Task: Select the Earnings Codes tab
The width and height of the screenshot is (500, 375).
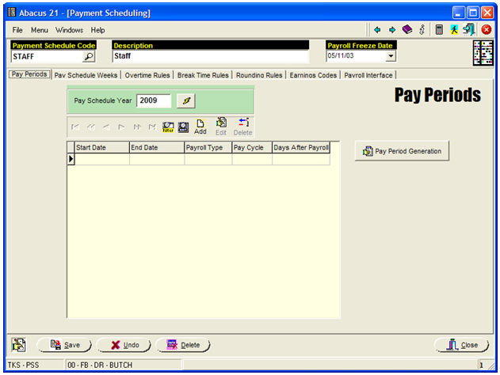Action: [313, 75]
